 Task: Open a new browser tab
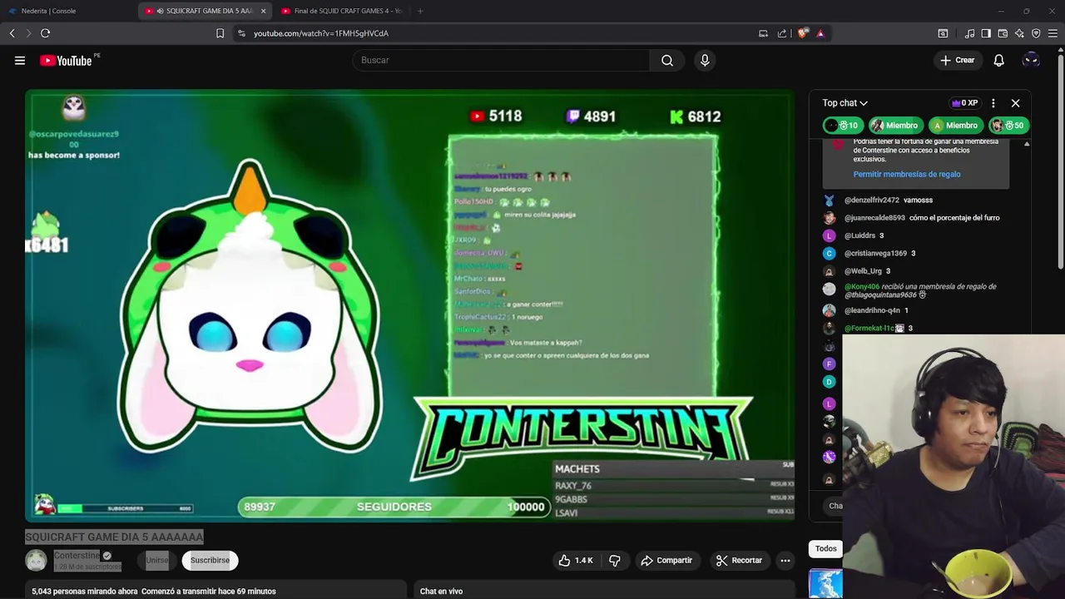(x=420, y=11)
